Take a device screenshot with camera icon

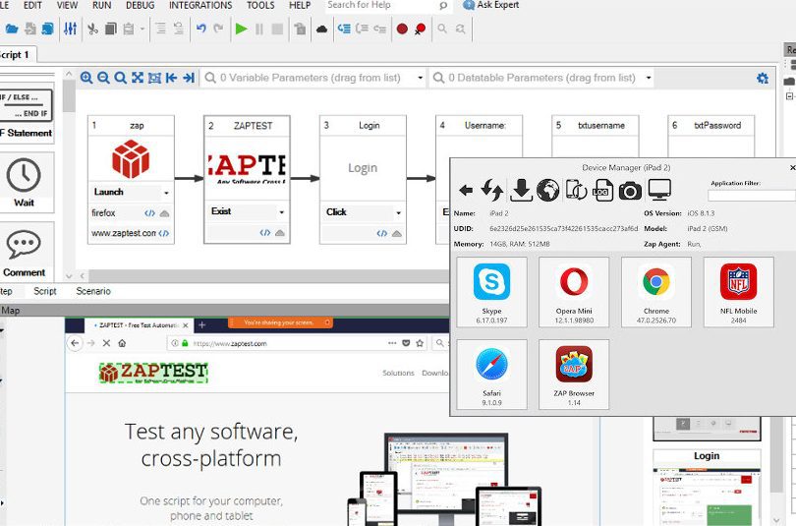coord(630,190)
